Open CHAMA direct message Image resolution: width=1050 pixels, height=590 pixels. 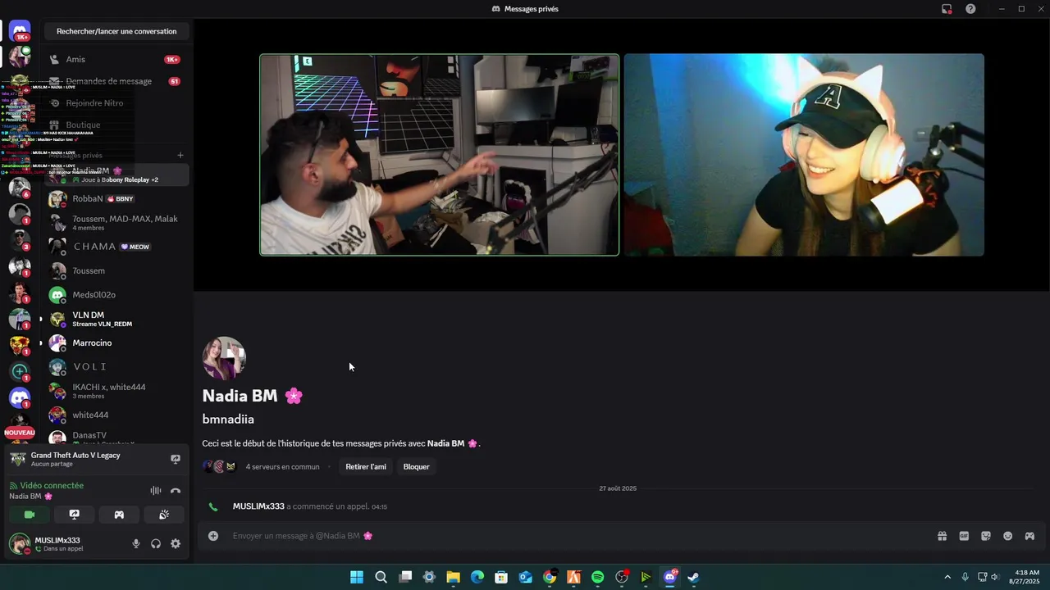(x=116, y=247)
